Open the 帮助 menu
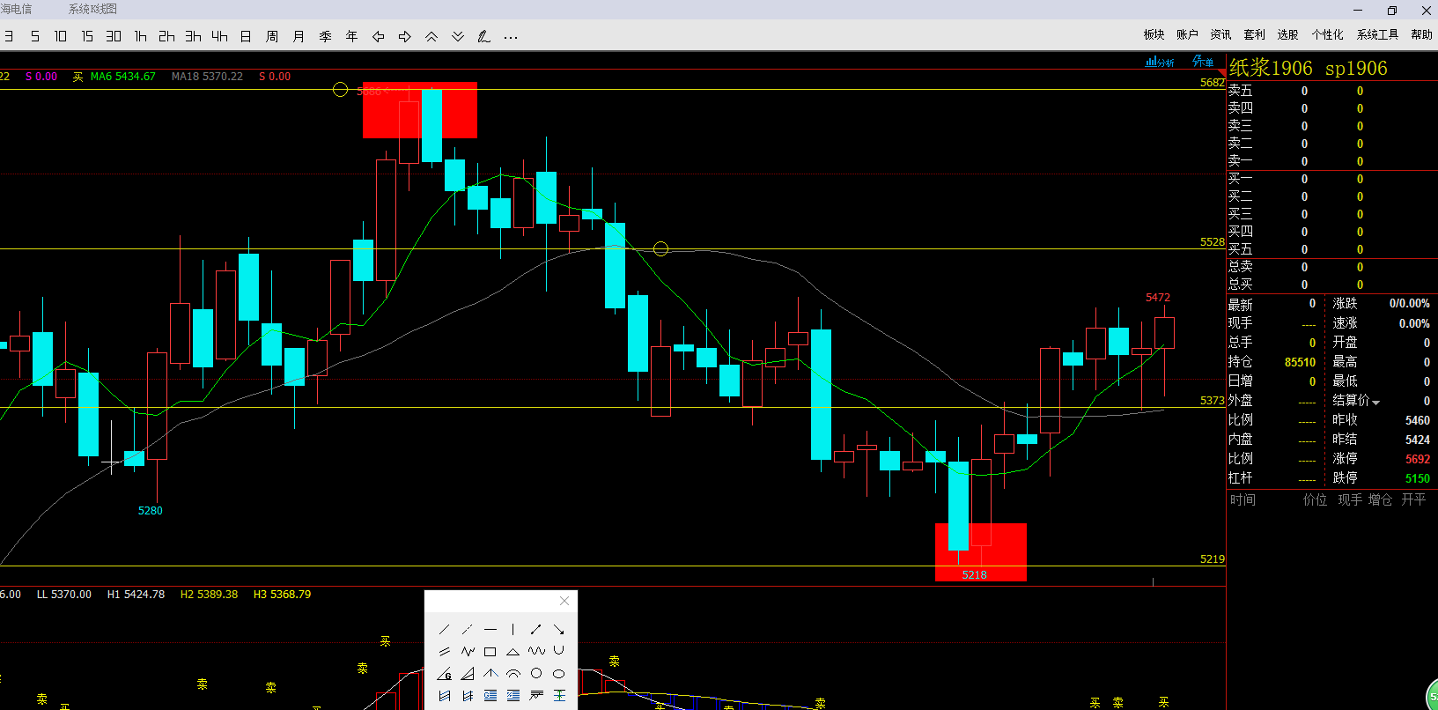 coord(1421,34)
